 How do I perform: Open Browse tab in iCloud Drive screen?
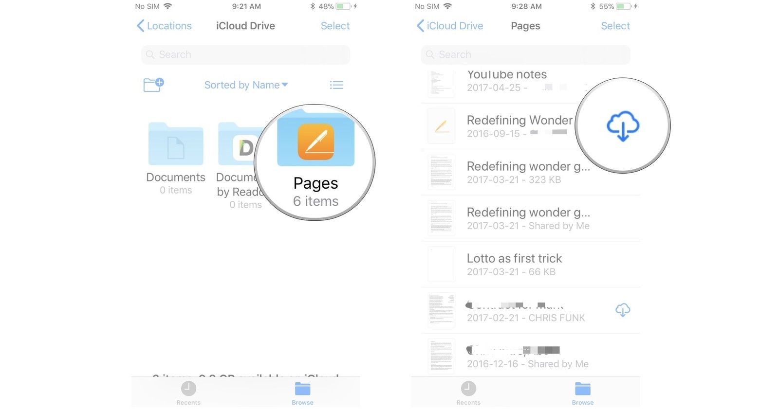(x=302, y=393)
